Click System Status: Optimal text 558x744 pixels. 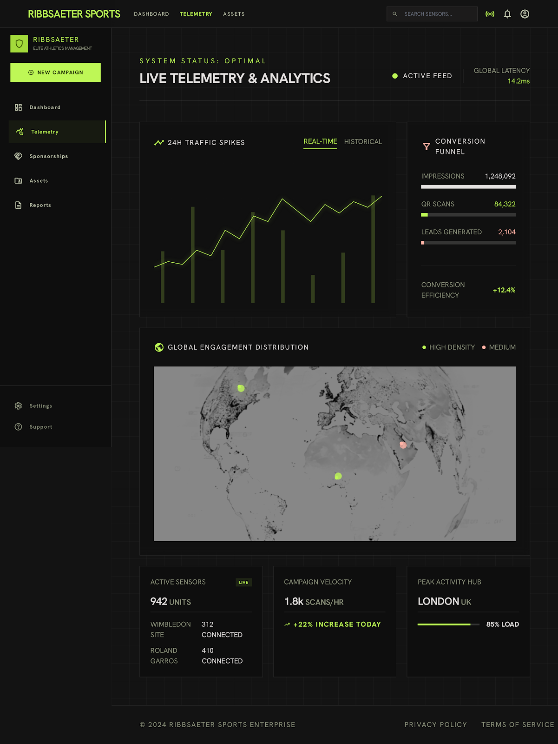point(203,61)
